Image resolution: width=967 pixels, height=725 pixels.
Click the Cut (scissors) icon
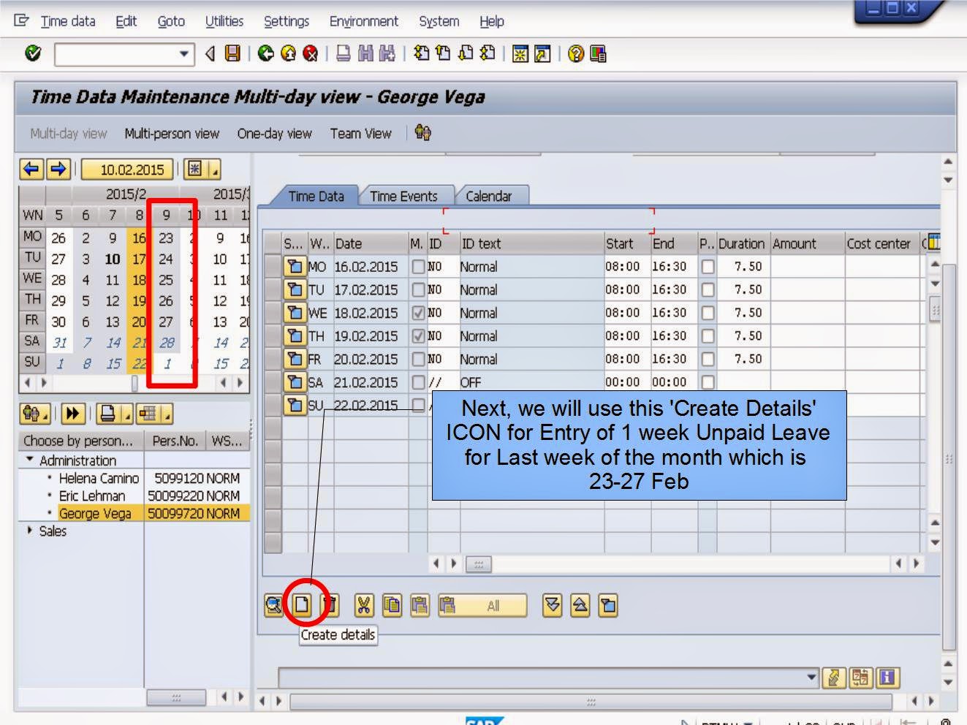[x=364, y=605]
